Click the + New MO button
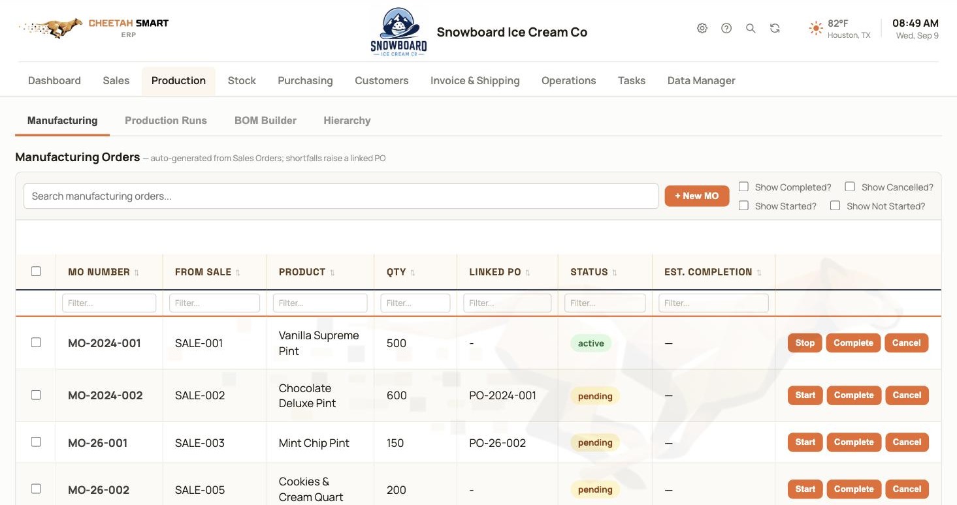Viewport: 957px width, 505px height. (697, 196)
